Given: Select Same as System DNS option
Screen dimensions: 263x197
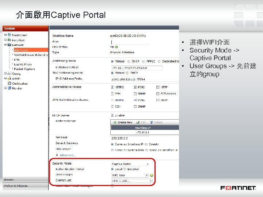Looking at the screenshot, I should [112, 150].
